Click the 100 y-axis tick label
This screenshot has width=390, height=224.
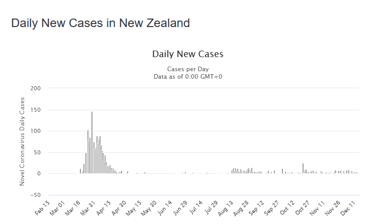36,131
